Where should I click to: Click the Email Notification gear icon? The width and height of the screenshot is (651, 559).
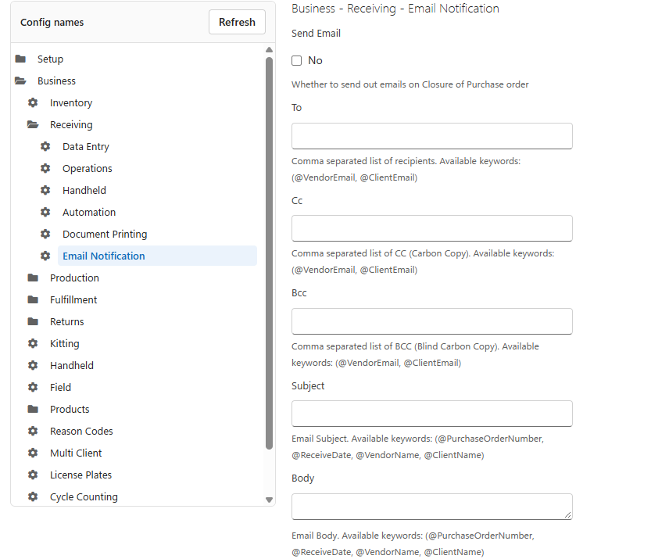pyautogui.click(x=45, y=256)
